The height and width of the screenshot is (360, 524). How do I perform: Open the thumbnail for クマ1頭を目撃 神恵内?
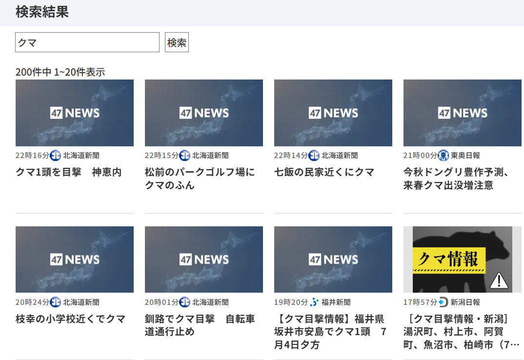coord(75,113)
